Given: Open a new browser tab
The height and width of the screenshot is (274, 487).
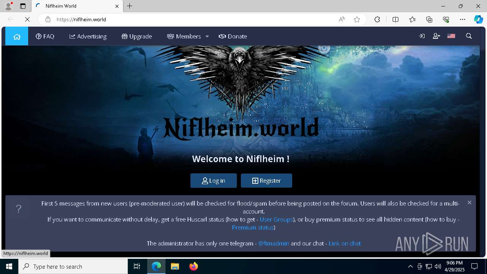Looking at the screenshot, I should (130, 6).
